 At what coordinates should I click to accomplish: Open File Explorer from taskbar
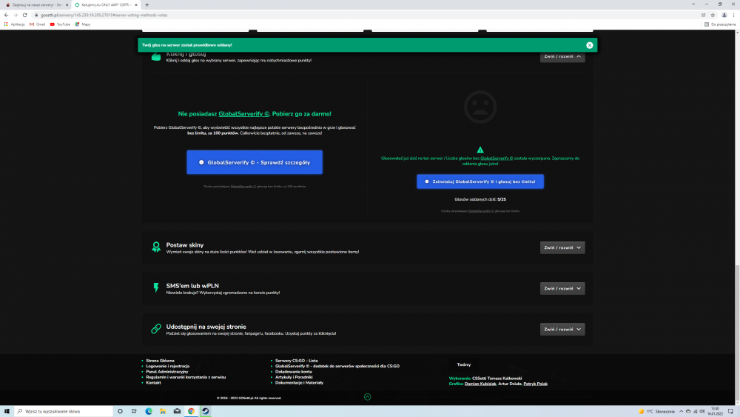(163, 411)
